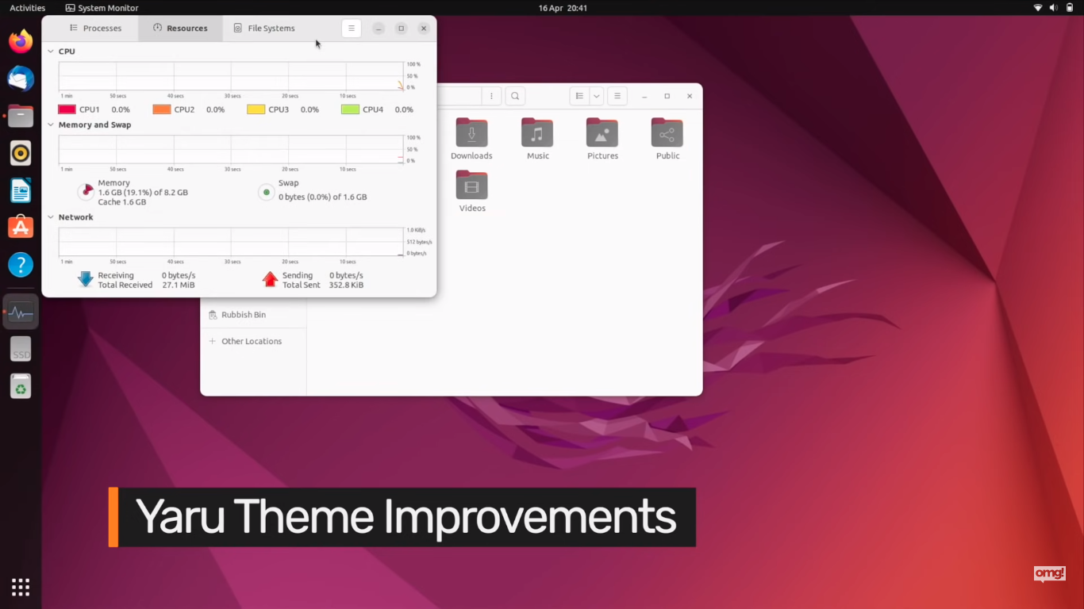Collapse the Network section
The image size is (1084, 609).
pos(51,217)
